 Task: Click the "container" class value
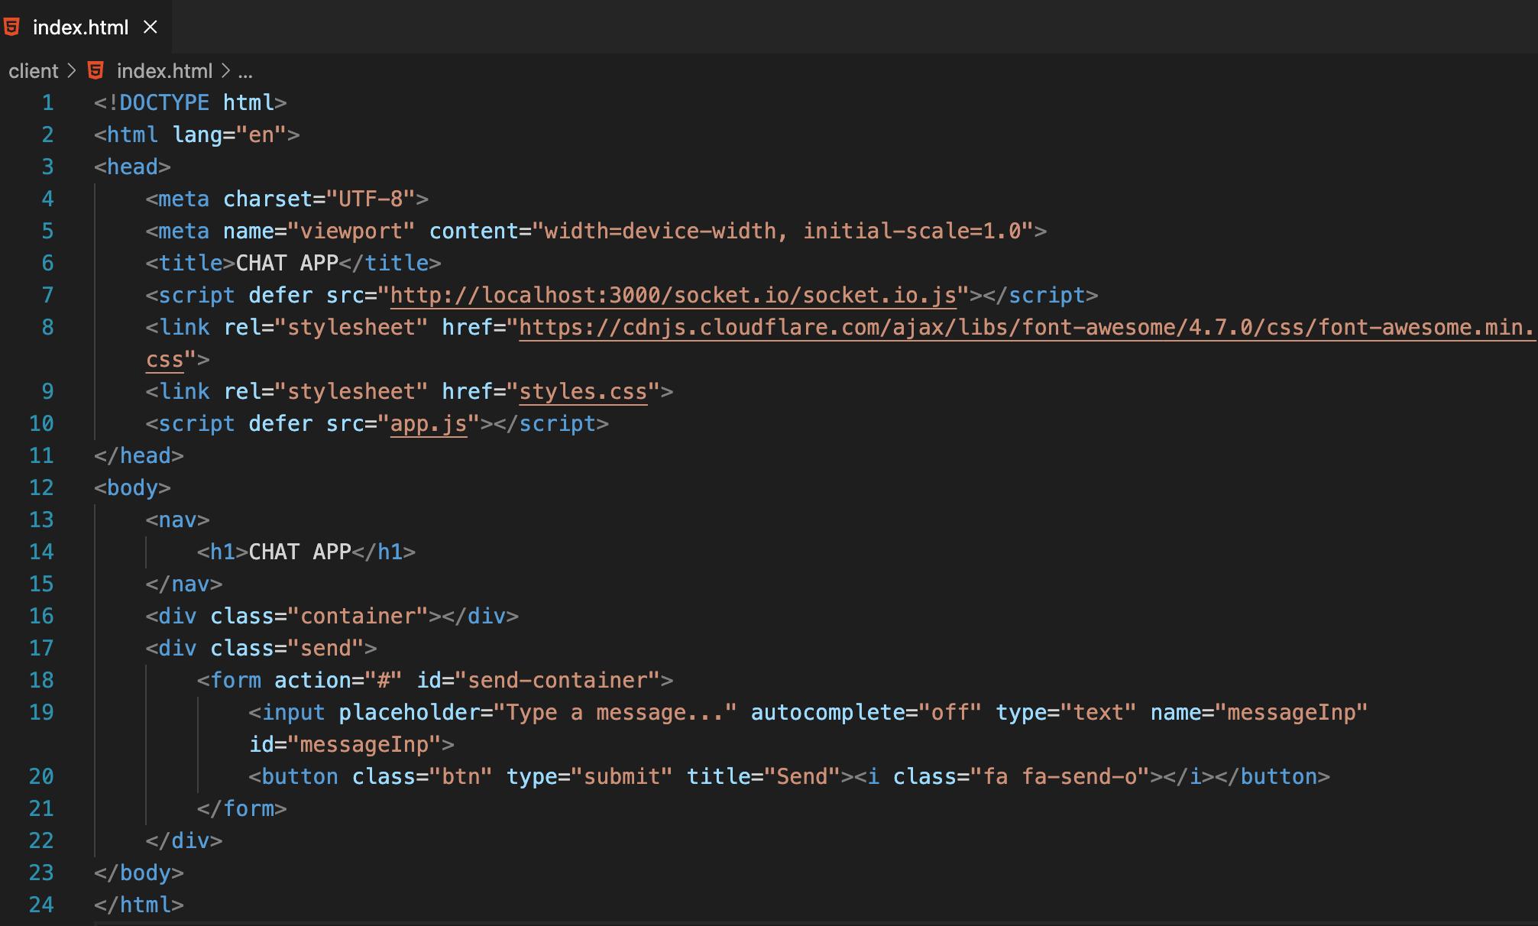[x=358, y=616]
